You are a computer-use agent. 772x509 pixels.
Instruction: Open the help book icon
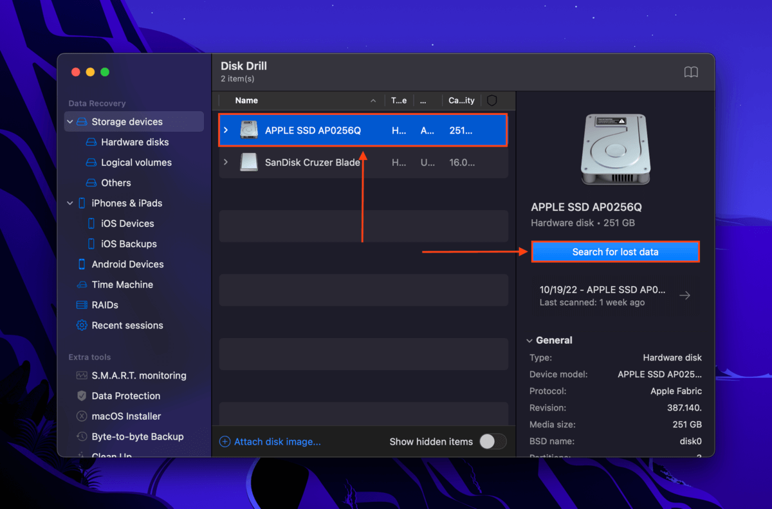tap(691, 72)
